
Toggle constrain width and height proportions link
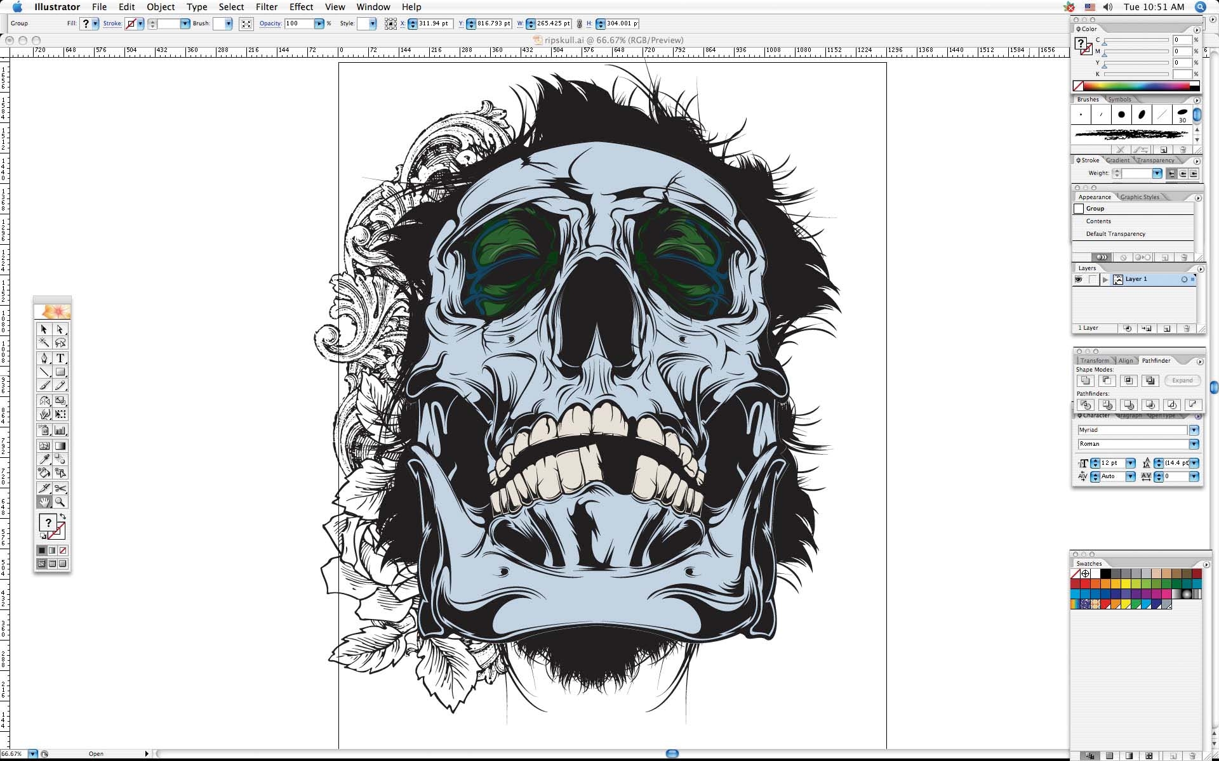point(579,23)
